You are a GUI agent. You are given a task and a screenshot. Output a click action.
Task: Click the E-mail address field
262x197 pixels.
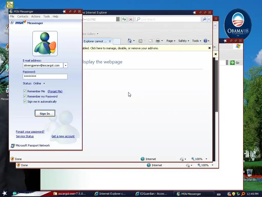click(43, 65)
